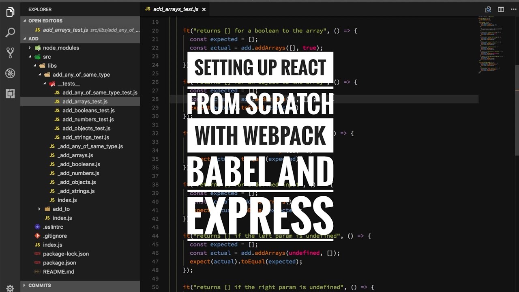519x292 pixels.
Task: Open index.js inside add_any_of_same_type
Action: click(x=80, y=200)
